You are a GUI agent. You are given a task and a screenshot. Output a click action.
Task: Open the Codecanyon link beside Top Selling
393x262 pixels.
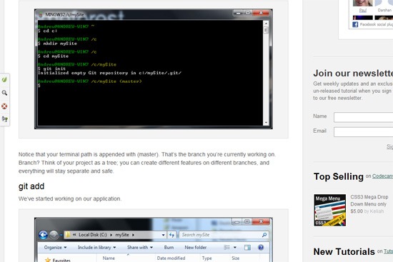point(383,176)
